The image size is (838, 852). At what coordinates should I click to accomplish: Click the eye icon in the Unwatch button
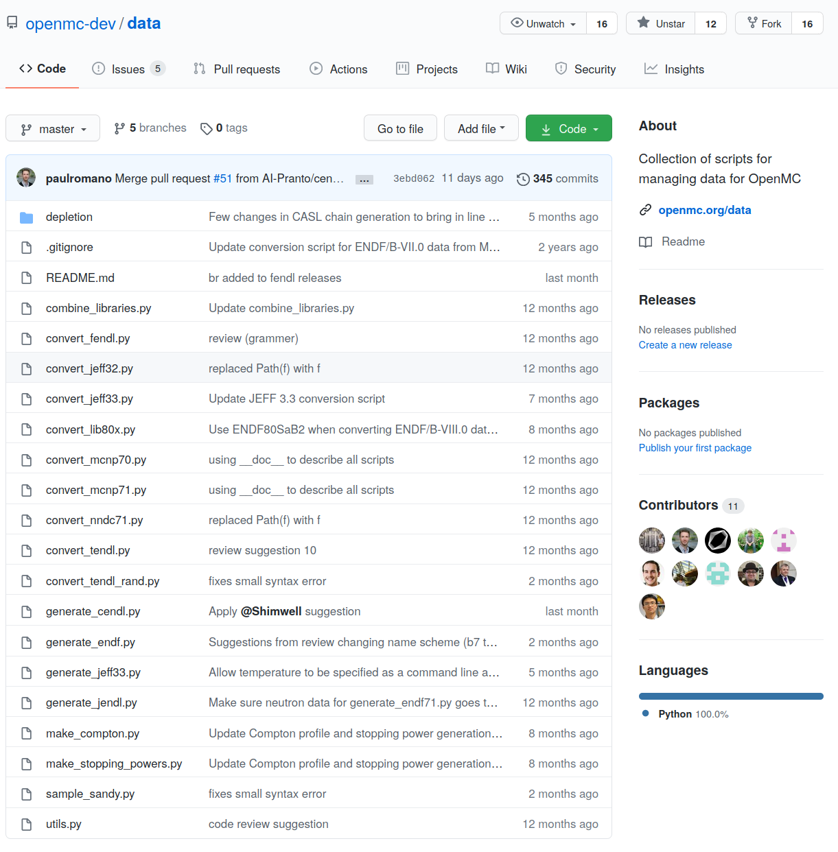[x=517, y=23]
